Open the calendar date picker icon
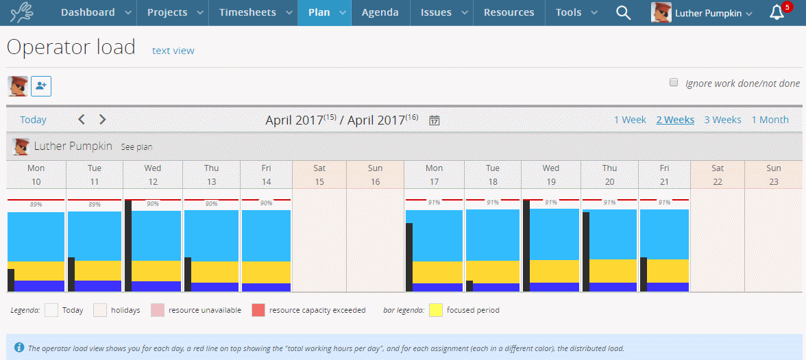Screen dimensions: 806x360 (434, 120)
